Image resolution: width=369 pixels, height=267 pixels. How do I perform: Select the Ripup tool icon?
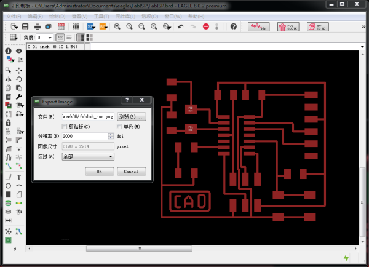(x=19, y=165)
